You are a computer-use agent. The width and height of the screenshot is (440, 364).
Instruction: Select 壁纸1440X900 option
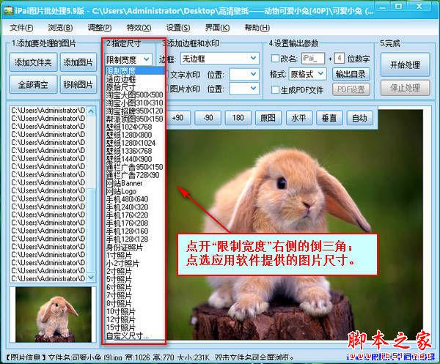134,159
